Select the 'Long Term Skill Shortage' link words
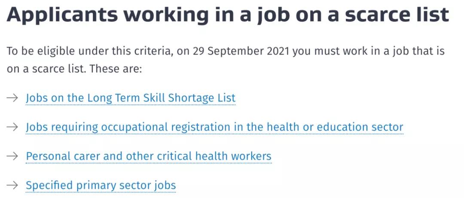Image resolution: width=464 pixels, height=198 pixels. [x=149, y=98]
